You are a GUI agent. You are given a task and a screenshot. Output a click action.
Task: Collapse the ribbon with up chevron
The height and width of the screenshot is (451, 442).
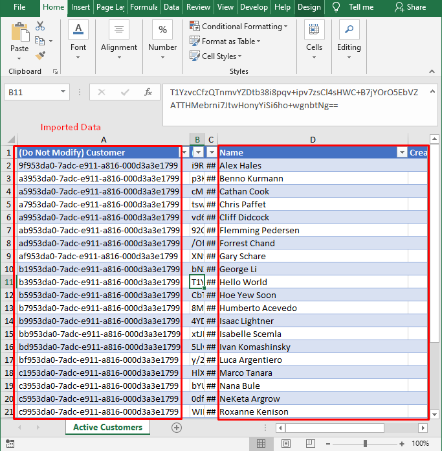point(432,72)
